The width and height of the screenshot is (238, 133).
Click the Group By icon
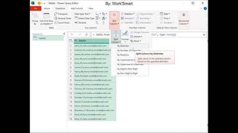tap(35, 19)
